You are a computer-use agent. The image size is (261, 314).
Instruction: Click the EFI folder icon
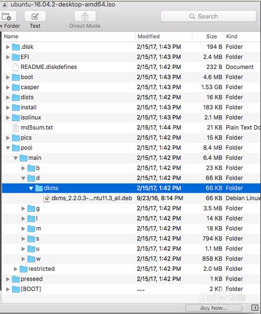click(16, 57)
